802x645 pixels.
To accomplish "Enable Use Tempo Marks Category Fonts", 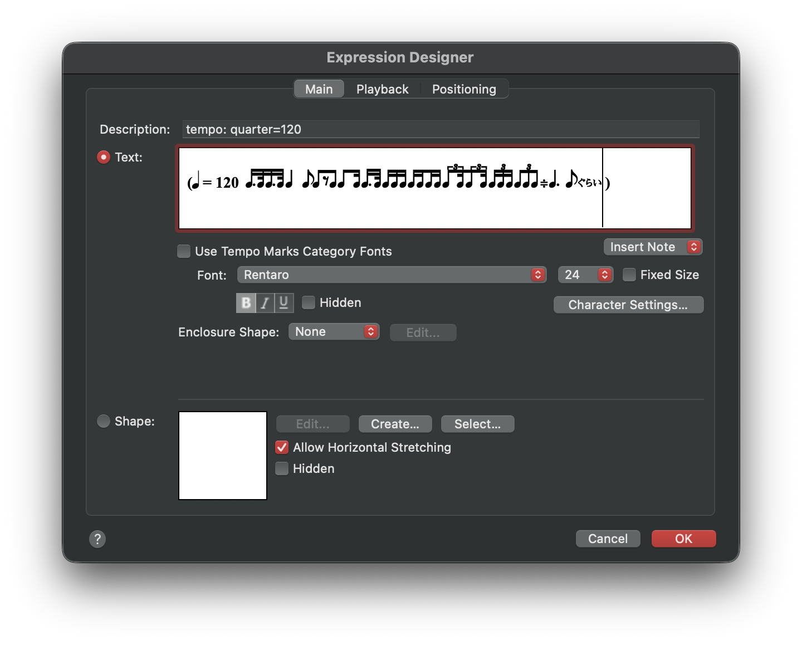I will point(184,252).
